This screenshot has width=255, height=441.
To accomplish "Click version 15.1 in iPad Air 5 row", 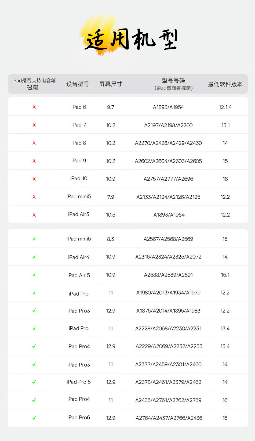I will click(225, 275).
